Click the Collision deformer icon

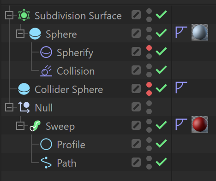pos(46,71)
